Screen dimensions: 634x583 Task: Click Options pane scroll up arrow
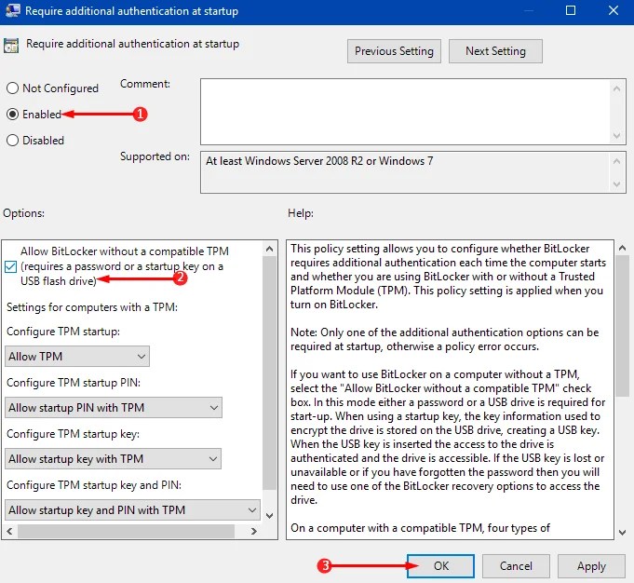click(x=270, y=249)
